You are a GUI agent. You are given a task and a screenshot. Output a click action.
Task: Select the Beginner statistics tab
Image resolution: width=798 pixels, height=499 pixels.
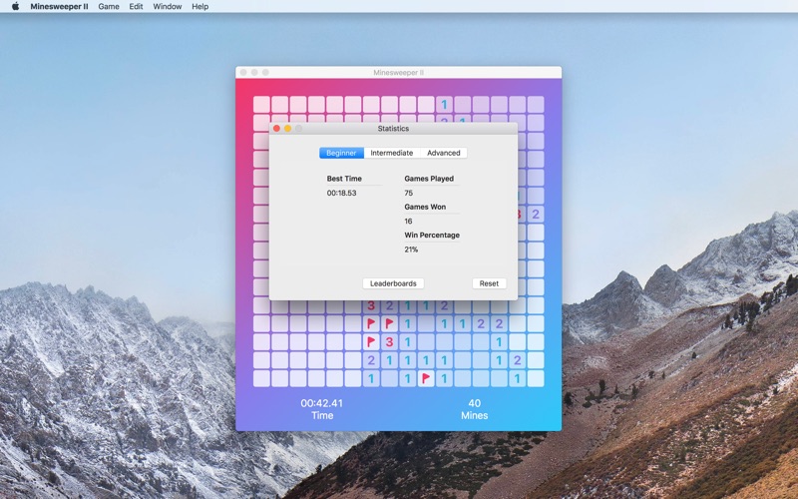coord(341,153)
